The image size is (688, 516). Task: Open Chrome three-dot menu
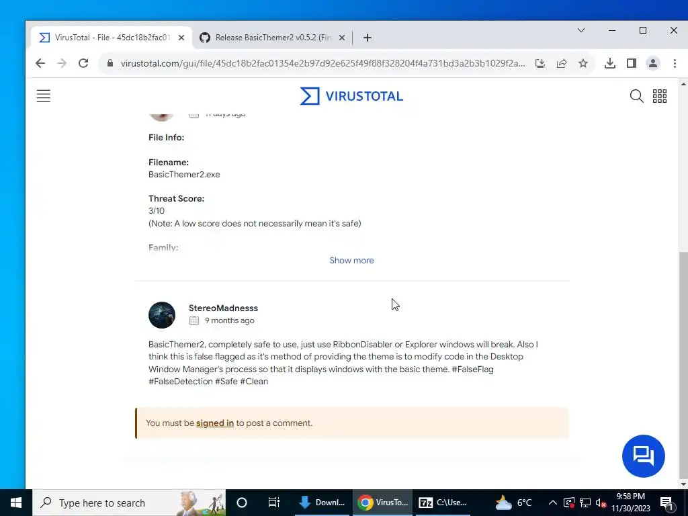coord(675,64)
